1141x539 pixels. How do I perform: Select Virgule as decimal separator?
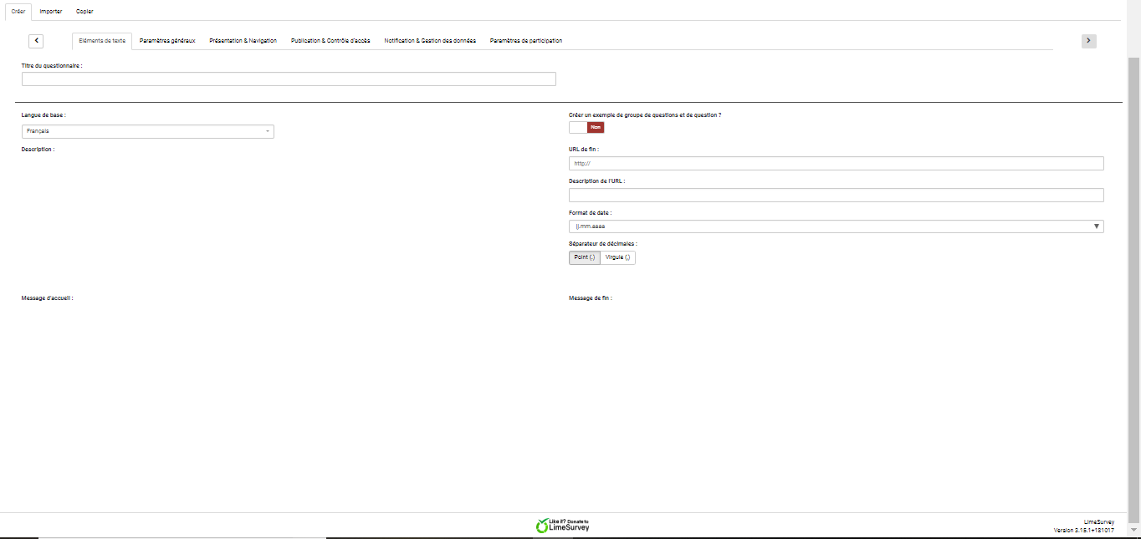click(x=618, y=257)
